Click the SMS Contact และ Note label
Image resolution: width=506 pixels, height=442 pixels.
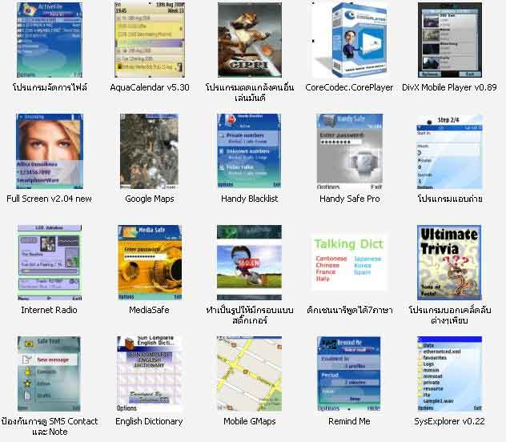[50, 427]
